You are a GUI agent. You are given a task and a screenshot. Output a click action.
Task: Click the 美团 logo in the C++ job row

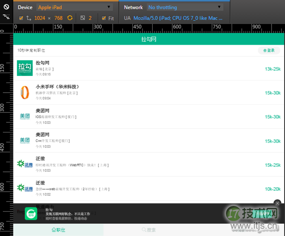point(25,141)
